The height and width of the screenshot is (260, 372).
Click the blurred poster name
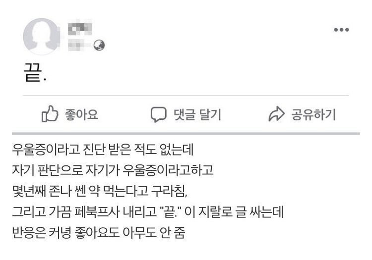[80, 28]
